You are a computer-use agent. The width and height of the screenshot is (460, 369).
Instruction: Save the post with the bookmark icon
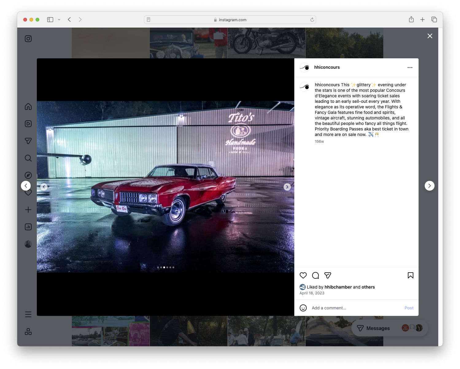410,275
